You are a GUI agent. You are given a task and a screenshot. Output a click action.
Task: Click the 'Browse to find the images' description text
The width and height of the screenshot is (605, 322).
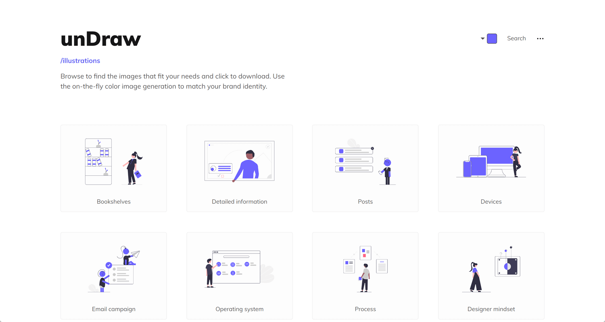click(173, 81)
